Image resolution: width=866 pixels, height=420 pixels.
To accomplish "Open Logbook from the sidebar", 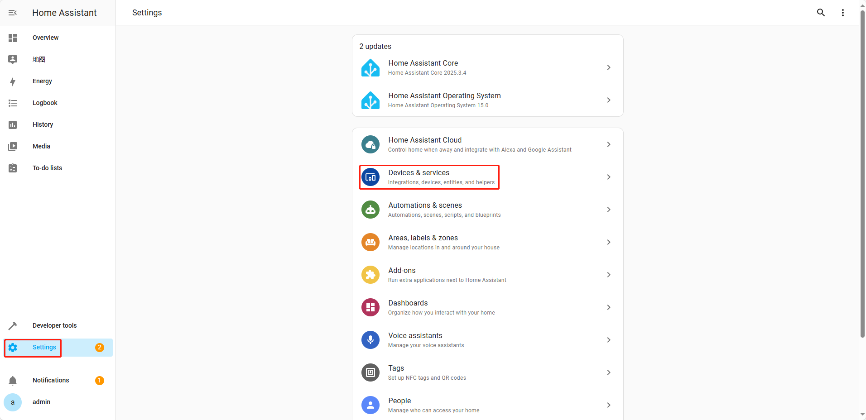I will pos(58,103).
